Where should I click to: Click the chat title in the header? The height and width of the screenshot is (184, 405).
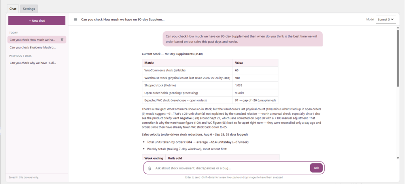click(123, 19)
